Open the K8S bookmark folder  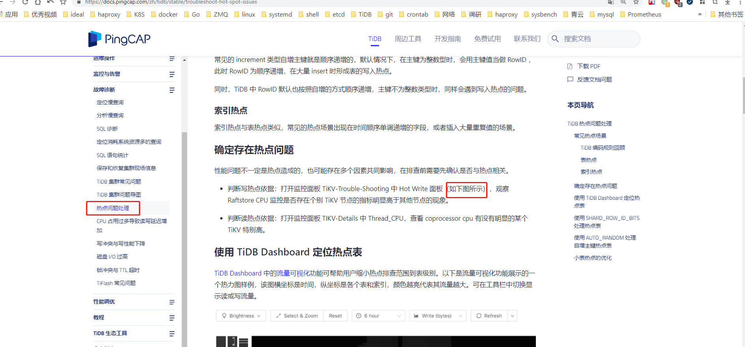[135, 15]
